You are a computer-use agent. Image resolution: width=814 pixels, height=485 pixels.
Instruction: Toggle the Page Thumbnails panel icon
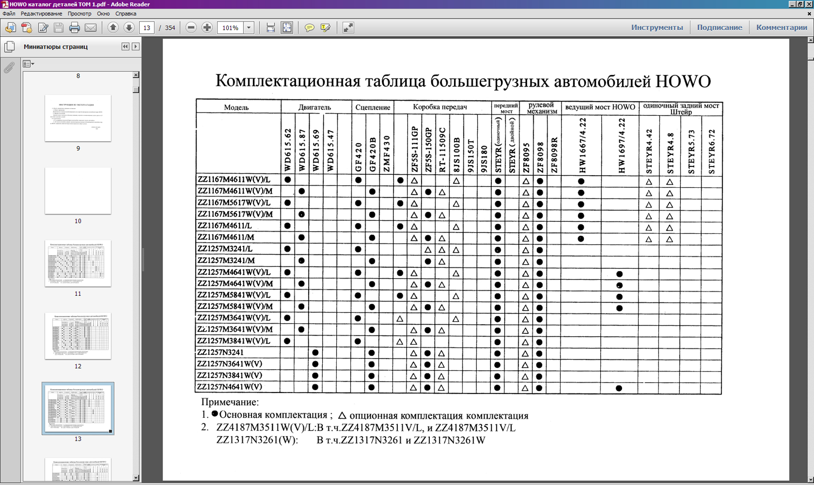click(x=9, y=47)
